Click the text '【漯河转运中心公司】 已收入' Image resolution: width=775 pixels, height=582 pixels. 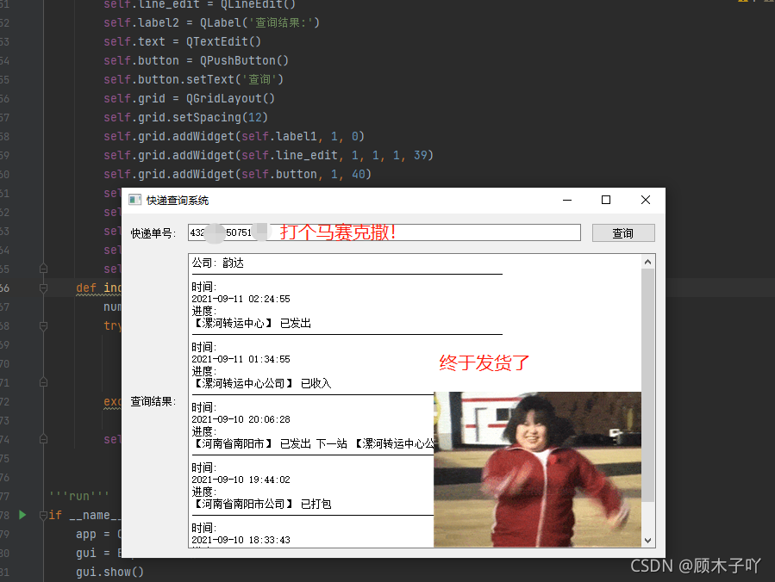pyautogui.click(x=262, y=384)
